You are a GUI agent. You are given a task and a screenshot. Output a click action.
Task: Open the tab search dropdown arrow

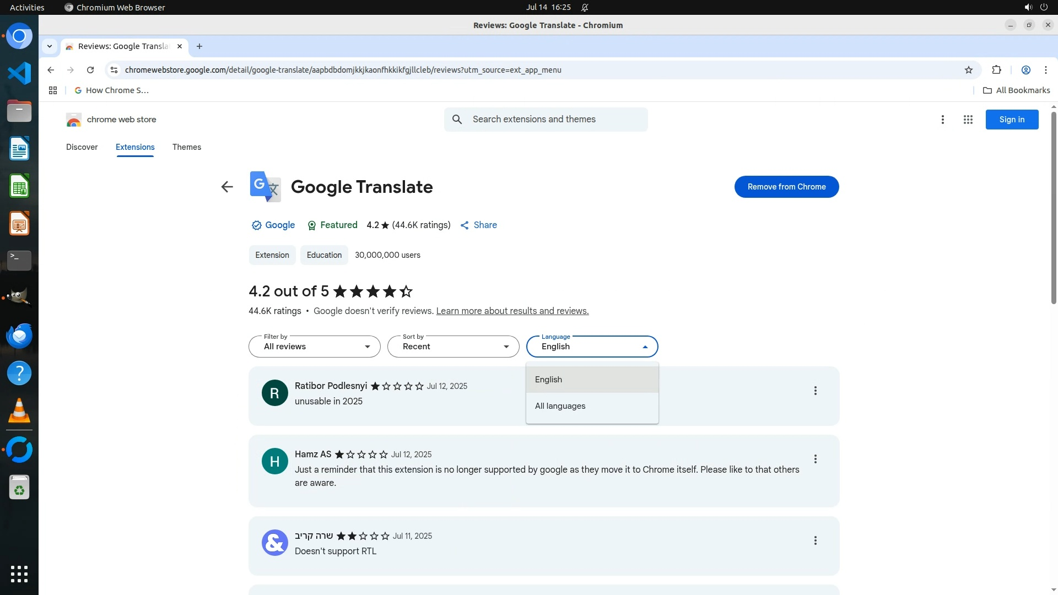[x=50, y=46]
